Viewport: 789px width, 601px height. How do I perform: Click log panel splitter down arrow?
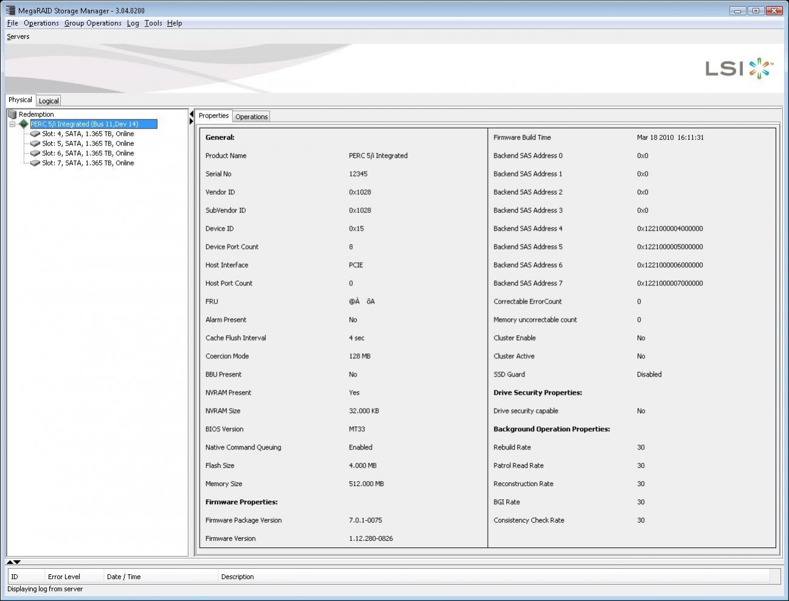pos(17,562)
